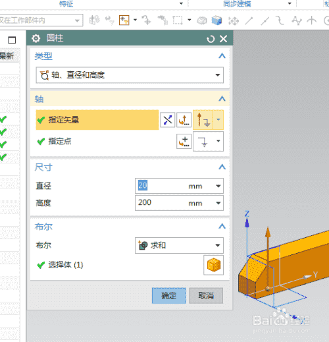Click the first green check in left panel
329x342 pixels.
(x=3, y=119)
